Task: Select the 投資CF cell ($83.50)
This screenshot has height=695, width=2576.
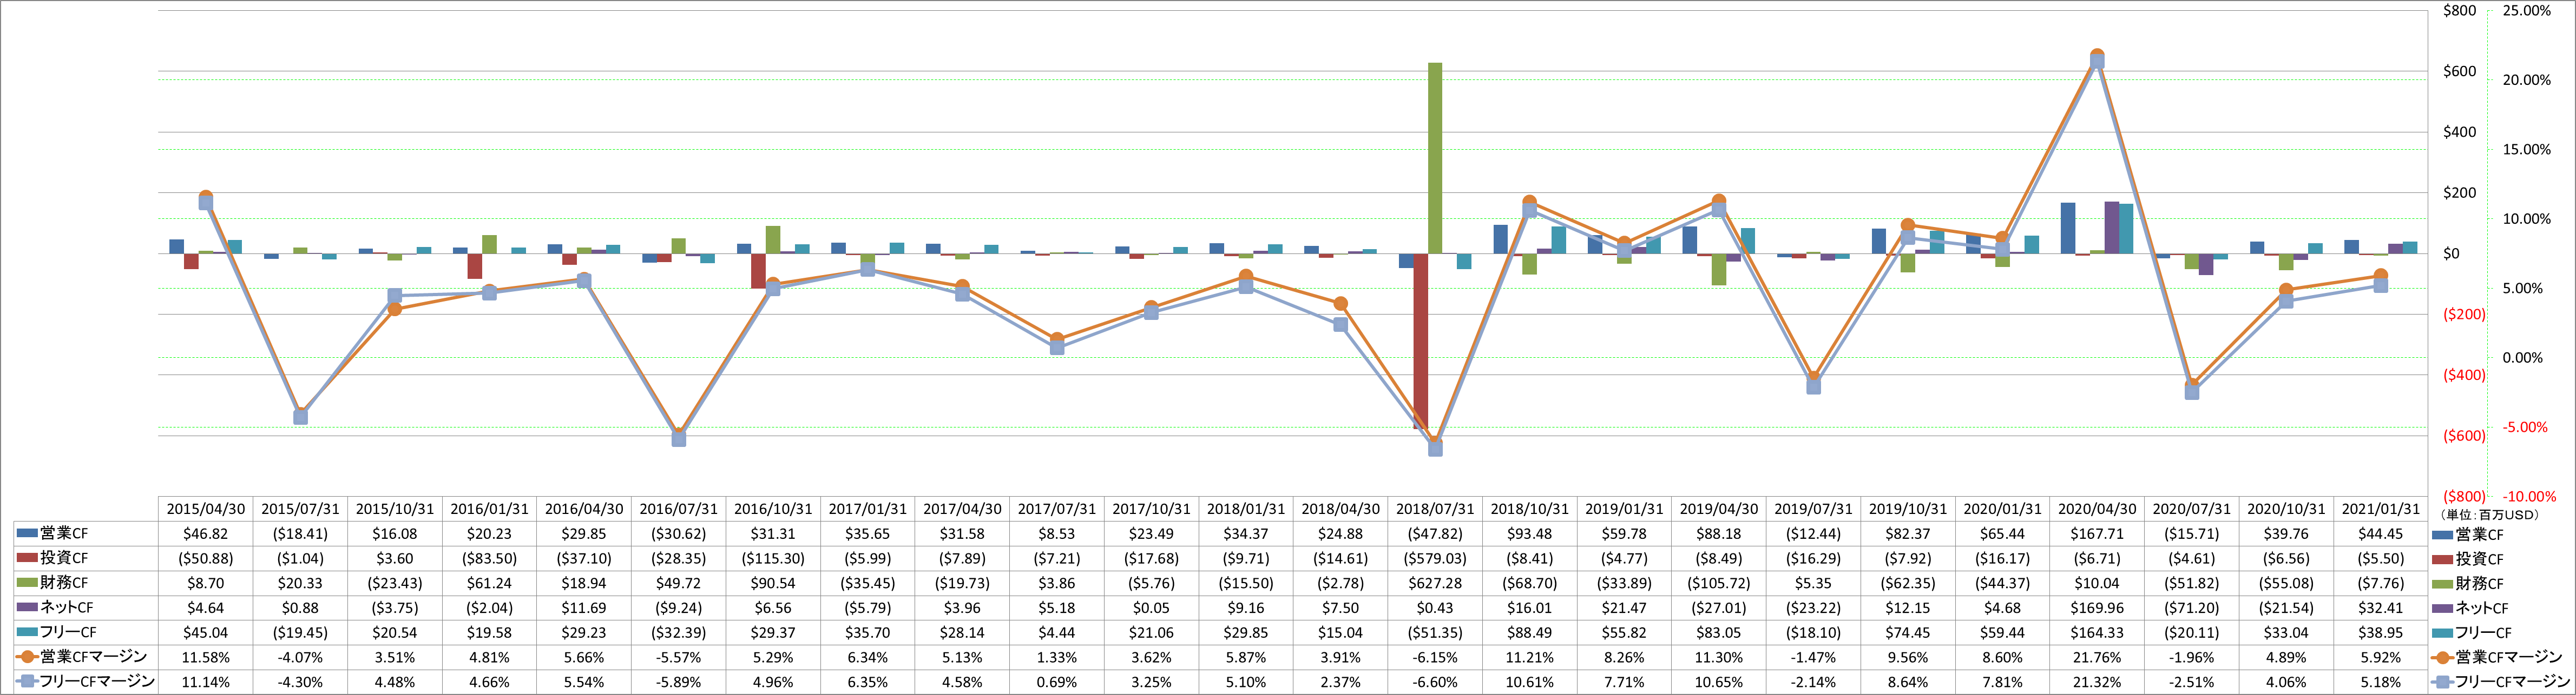Action: click(x=490, y=558)
